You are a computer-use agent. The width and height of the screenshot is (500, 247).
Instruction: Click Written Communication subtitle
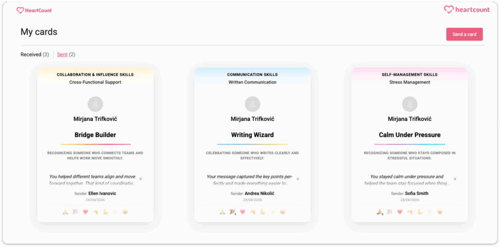(x=252, y=82)
